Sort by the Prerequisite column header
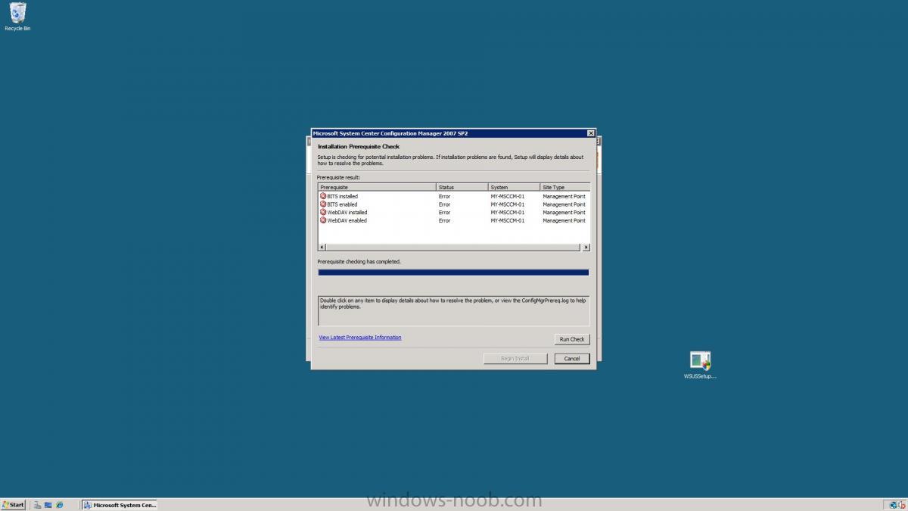908x511 pixels. tap(377, 187)
